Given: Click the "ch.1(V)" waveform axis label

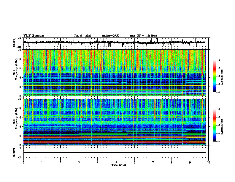Looking at the screenshot, I should pyautogui.click(x=14, y=42).
